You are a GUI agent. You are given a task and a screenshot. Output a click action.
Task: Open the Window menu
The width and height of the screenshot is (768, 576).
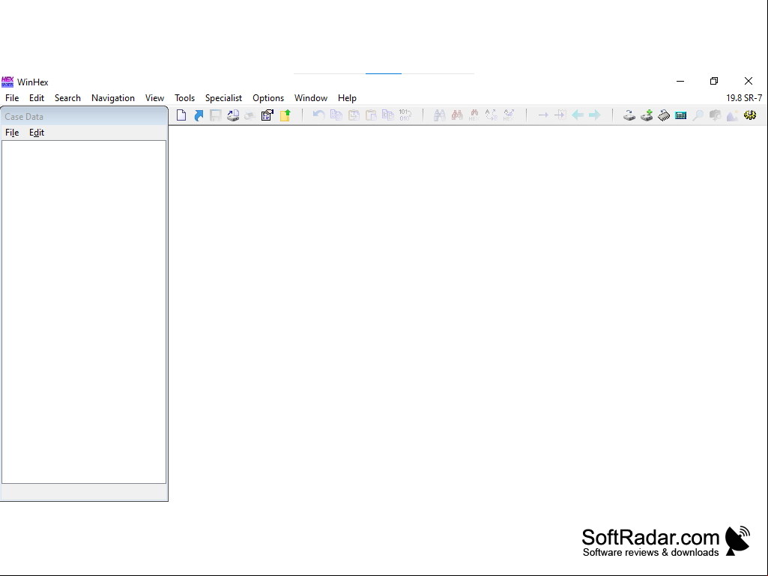(x=311, y=98)
